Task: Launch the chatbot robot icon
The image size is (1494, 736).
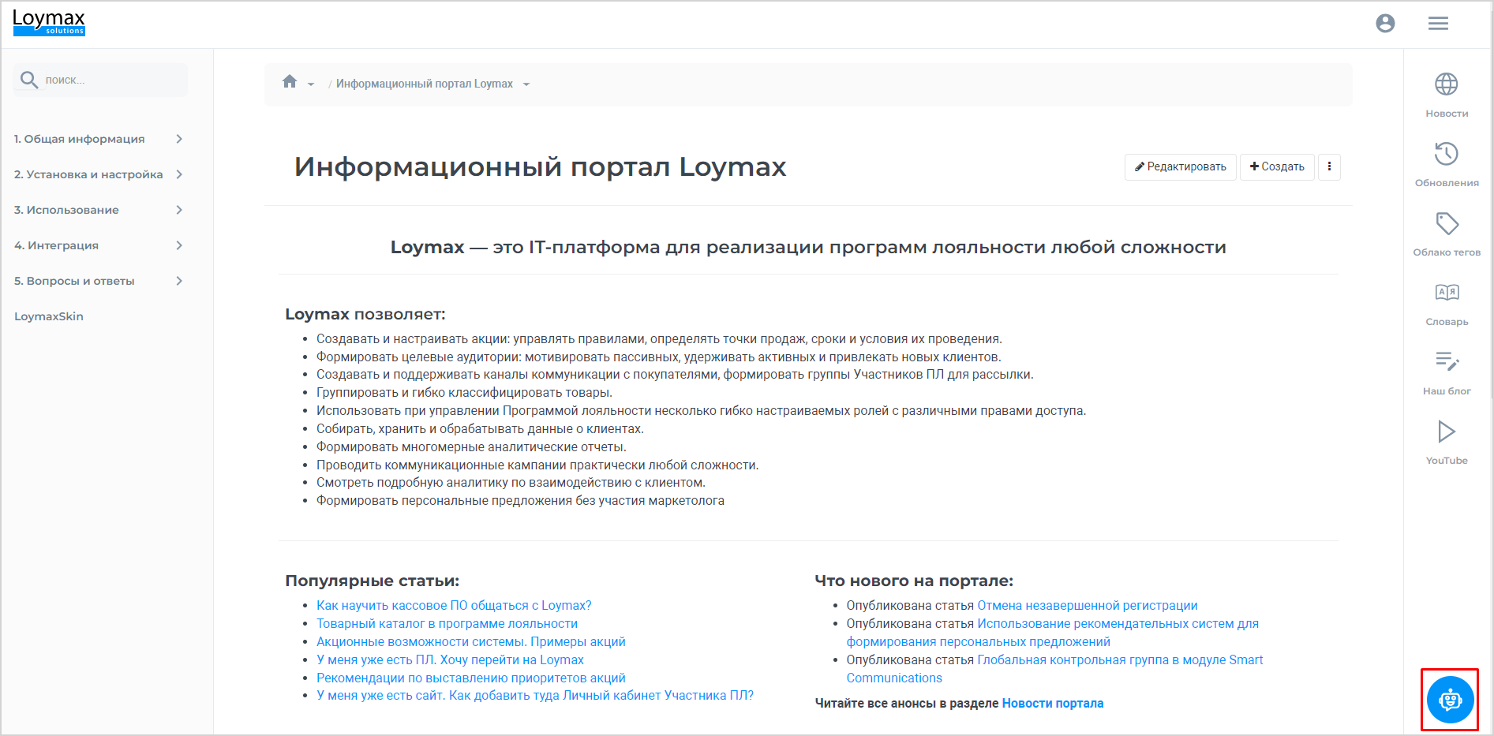Action: click(1450, 700)
